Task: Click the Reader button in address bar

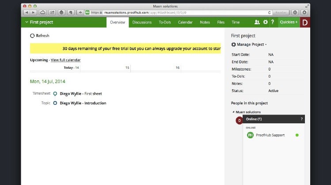Action: tap(281, 13)
